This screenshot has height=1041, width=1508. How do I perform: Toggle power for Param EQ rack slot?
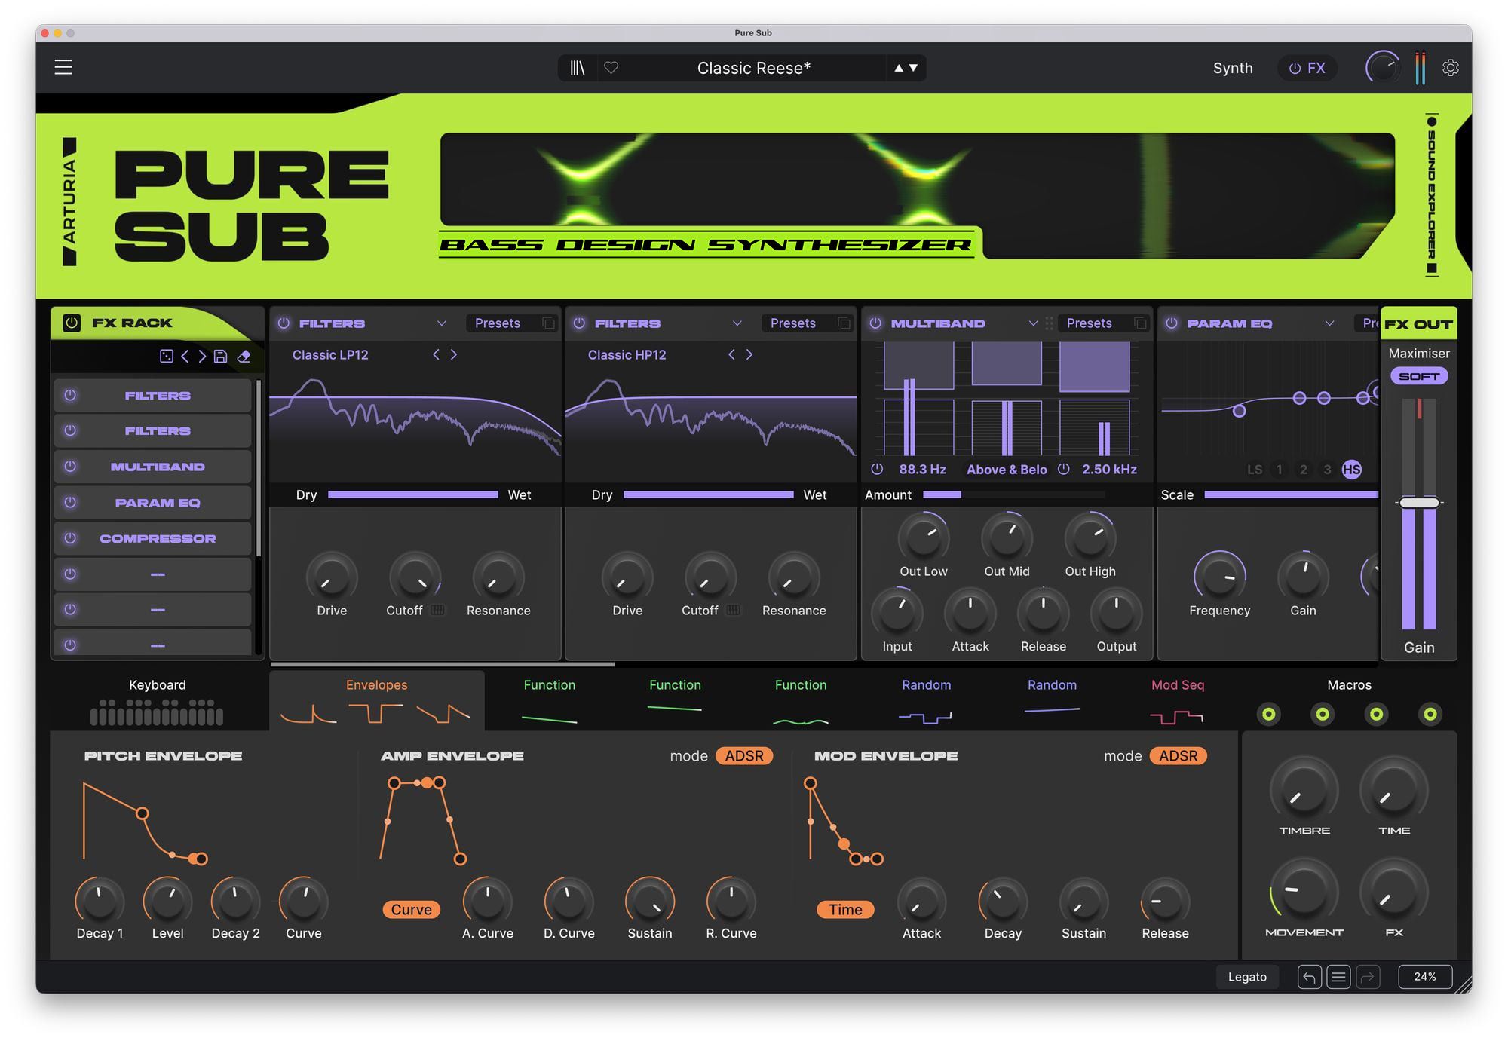point(70,502)
